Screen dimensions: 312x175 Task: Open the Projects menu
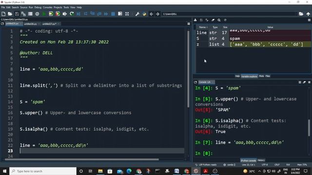click(x=58, y=7)
